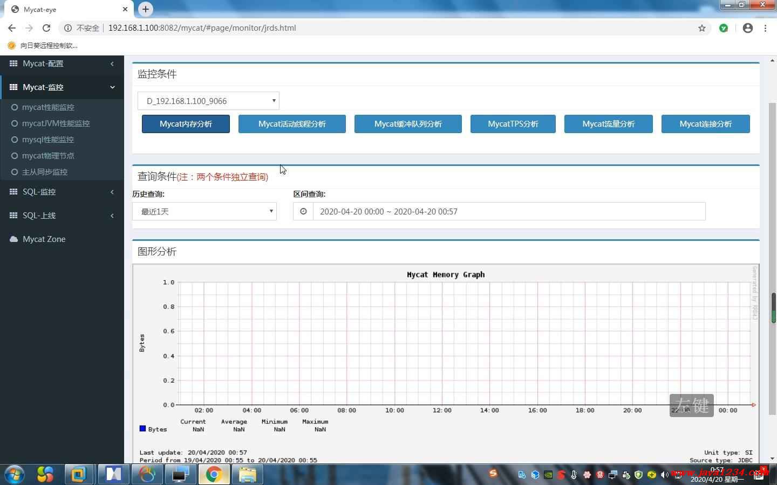The height and width of the screenshot is (485, 777).
Task: Open the SQL-上线 sidebar menu
Action: point(62,216)
